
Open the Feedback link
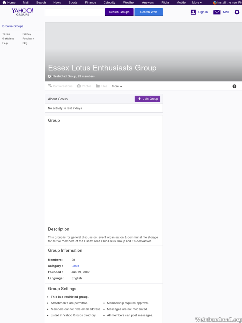(x=28, y=39)
